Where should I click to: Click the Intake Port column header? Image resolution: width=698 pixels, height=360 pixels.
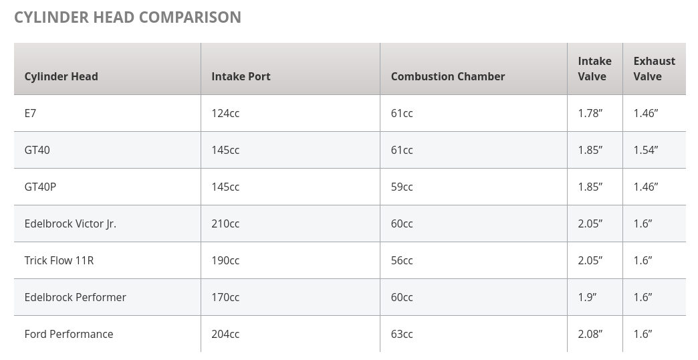click(241, 76)
